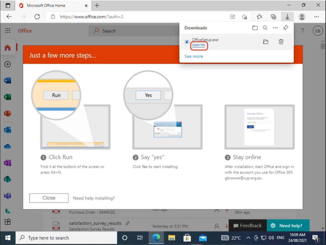Open Edge tab actions menu
The image size is (326, 245).
8,5
